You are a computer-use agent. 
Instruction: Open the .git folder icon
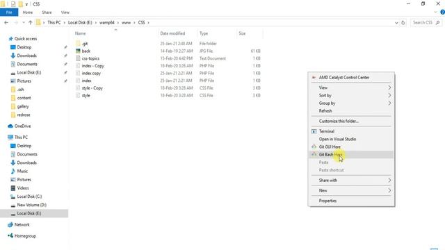point(78,44)
